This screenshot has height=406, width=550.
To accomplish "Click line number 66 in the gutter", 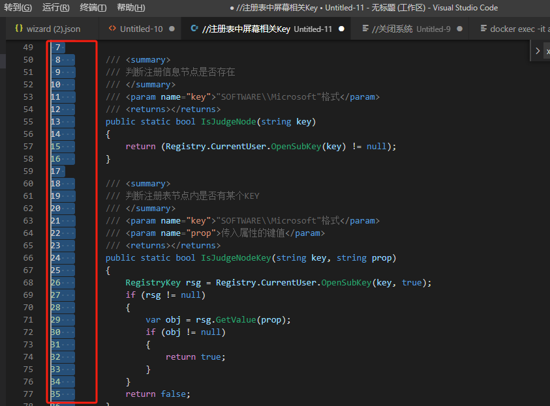I will [27, 258].
